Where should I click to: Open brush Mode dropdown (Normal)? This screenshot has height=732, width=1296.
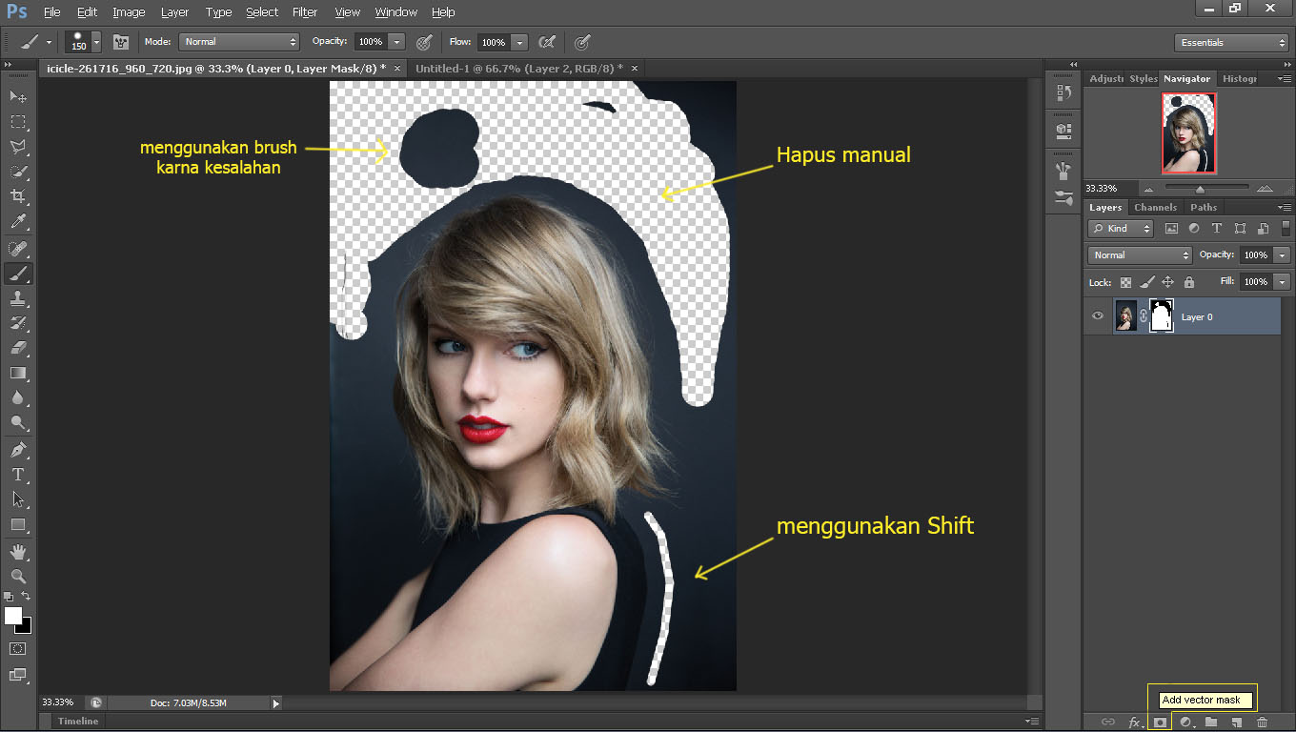click(239, 42)
